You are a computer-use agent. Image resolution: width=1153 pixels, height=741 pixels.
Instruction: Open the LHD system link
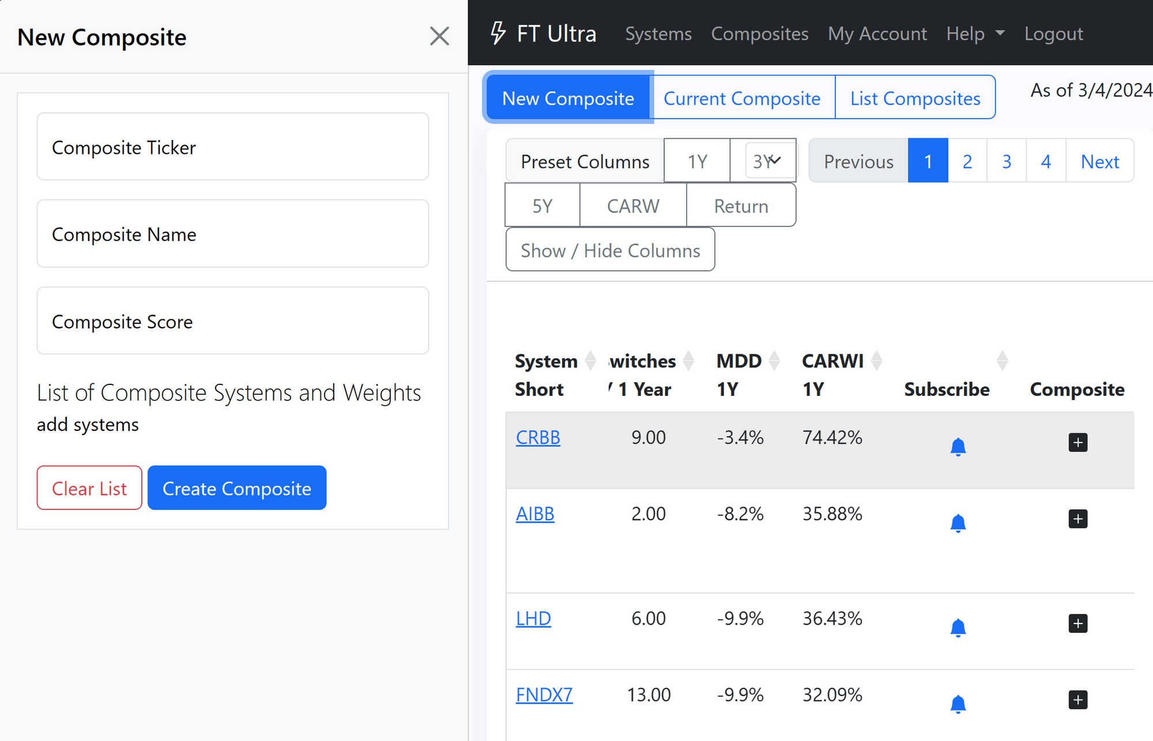point(533,618)
